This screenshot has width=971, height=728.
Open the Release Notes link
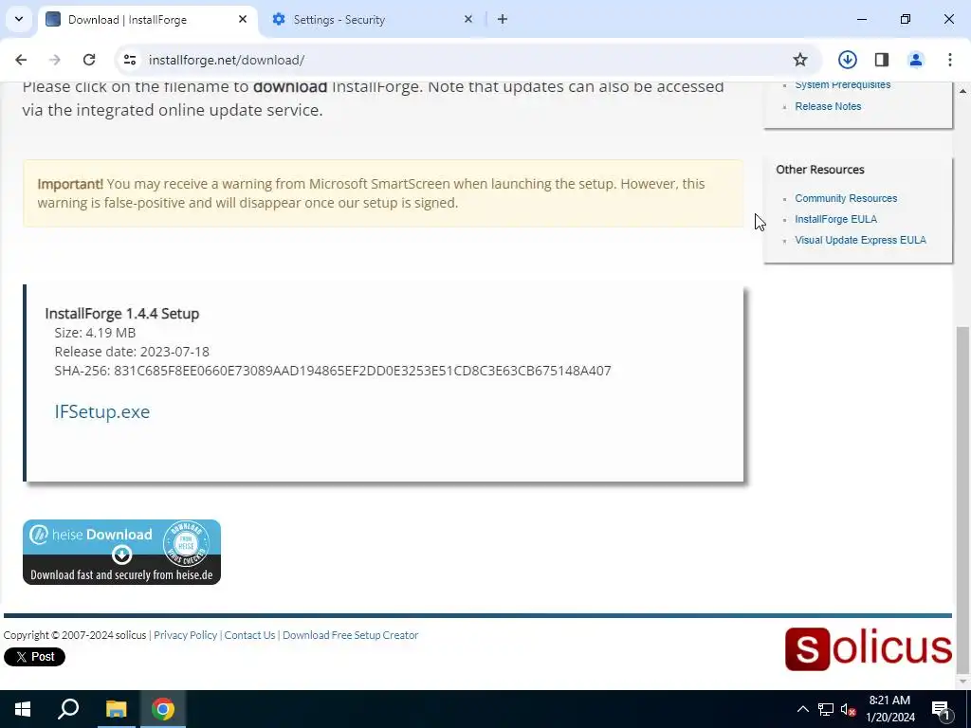(828, 106)
